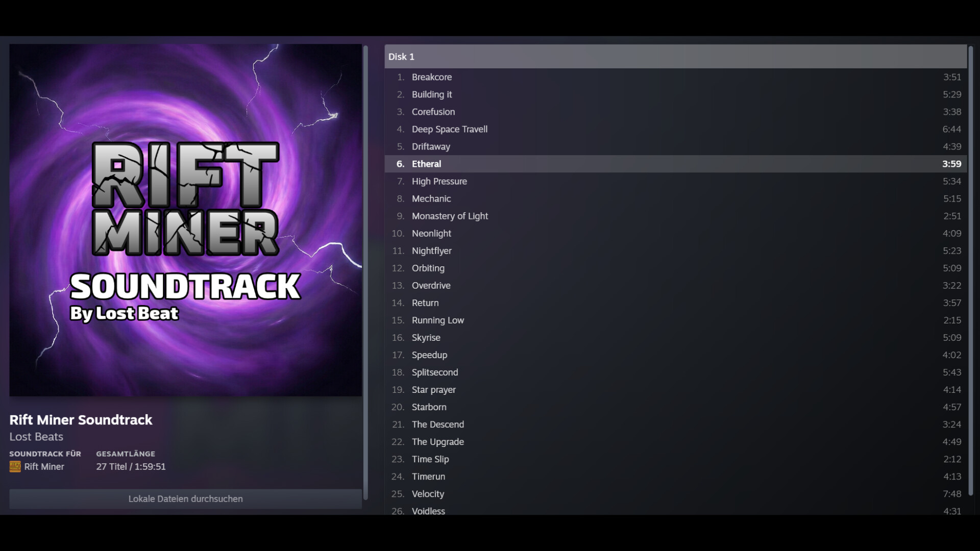Screen dimensions: 980x551
Task: Select the Deep Space Travell track
Action: coord(449,129)
